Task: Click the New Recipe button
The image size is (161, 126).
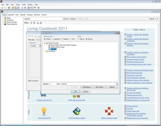Action: pyautogui.click(x=99, y=87)
